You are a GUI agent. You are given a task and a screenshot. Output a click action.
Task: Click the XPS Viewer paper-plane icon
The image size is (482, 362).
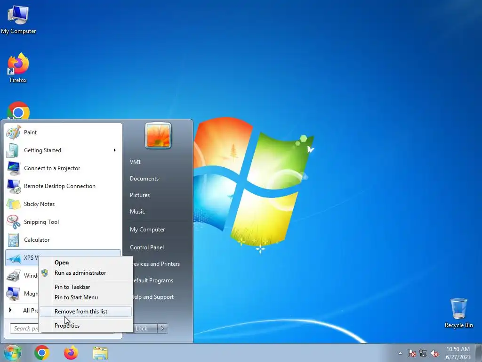click(14, 258)
